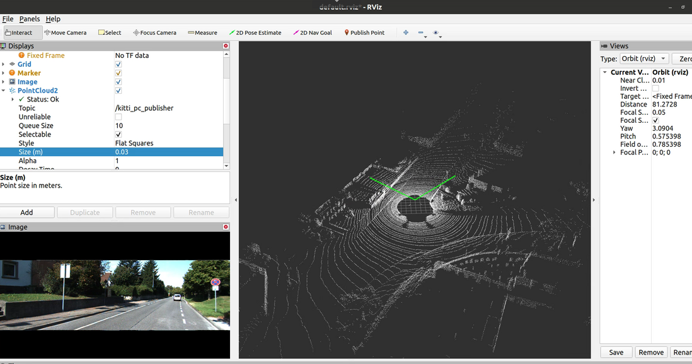Viewport: 692px width, 364px height.
Task: Click the Image panel title icon
Action: click(x=3, y=227)
